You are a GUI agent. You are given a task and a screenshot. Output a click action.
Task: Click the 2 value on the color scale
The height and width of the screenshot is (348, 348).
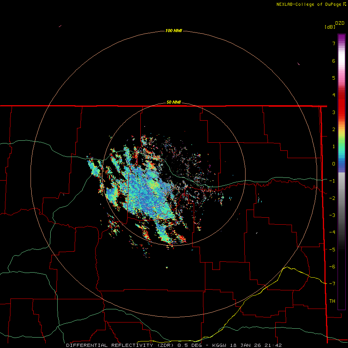pos(334,130)
